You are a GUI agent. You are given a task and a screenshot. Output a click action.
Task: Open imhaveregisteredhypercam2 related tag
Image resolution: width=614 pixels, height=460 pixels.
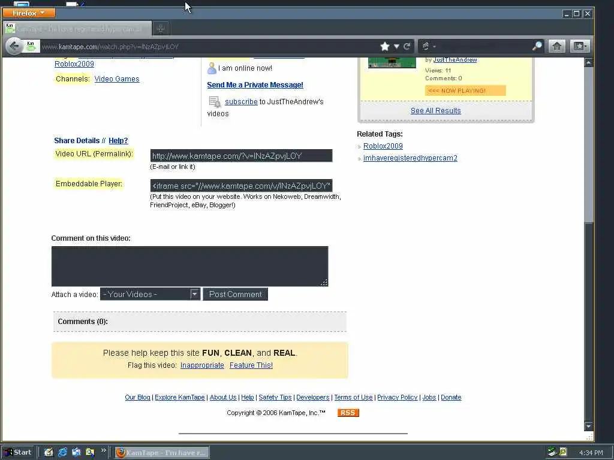(x=410, y=158)
